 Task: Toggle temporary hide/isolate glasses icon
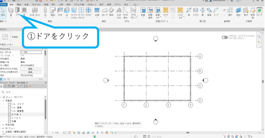[x=93, y=133]
